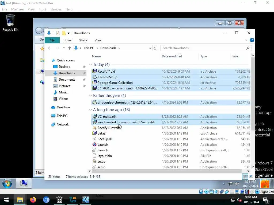Go up one folder level arrow

click(x=70, y=48)
